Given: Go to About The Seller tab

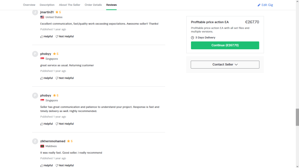Looking at the screenshot, I should [69, 5].
